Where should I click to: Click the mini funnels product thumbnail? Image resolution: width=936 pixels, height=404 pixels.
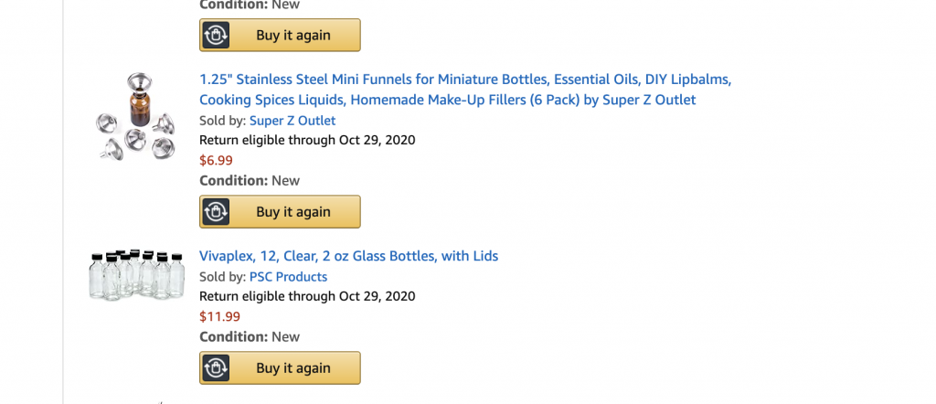coord(136,119)
